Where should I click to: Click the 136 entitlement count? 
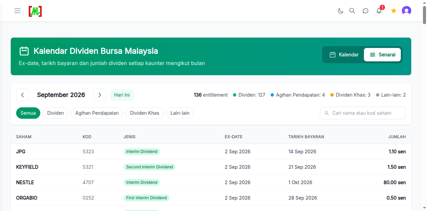click(x=211, y=95)
